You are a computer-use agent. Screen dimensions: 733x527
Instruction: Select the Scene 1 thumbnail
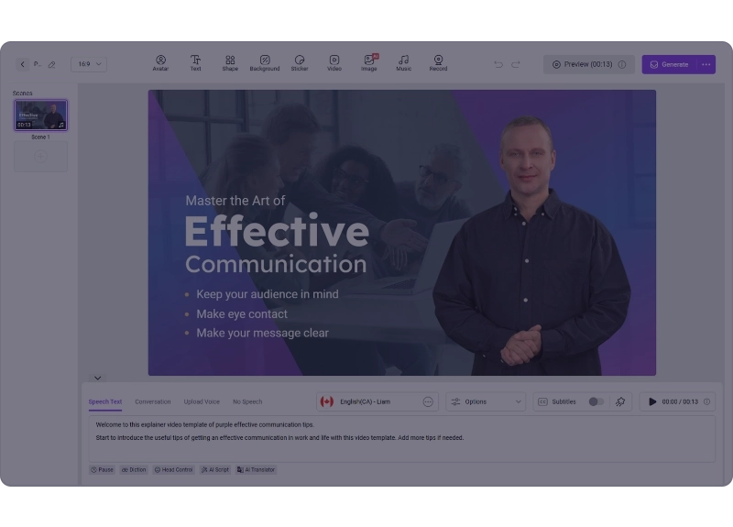click(x=40, y=115)
